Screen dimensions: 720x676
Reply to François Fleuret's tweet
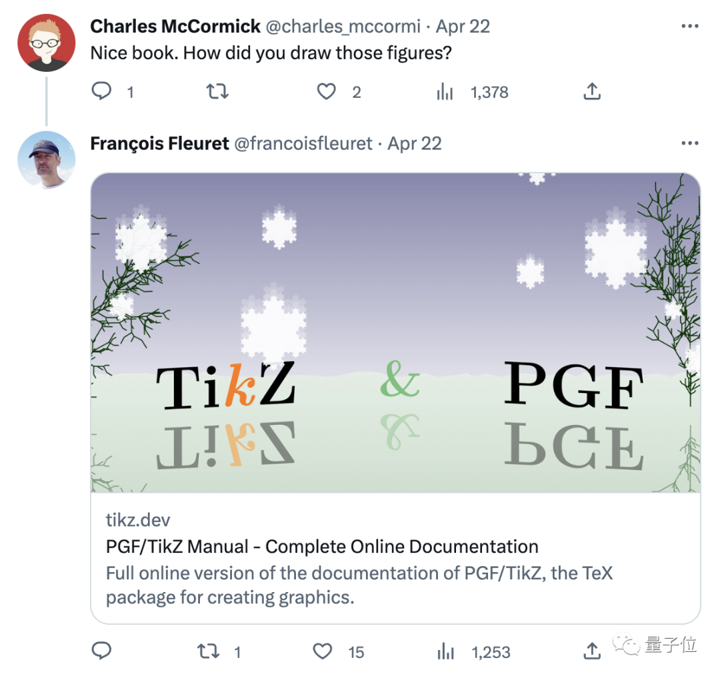tap(101, 651)
